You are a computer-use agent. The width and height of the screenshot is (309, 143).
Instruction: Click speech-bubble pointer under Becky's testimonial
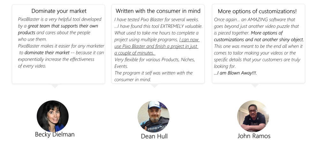[x=55, y=86]
